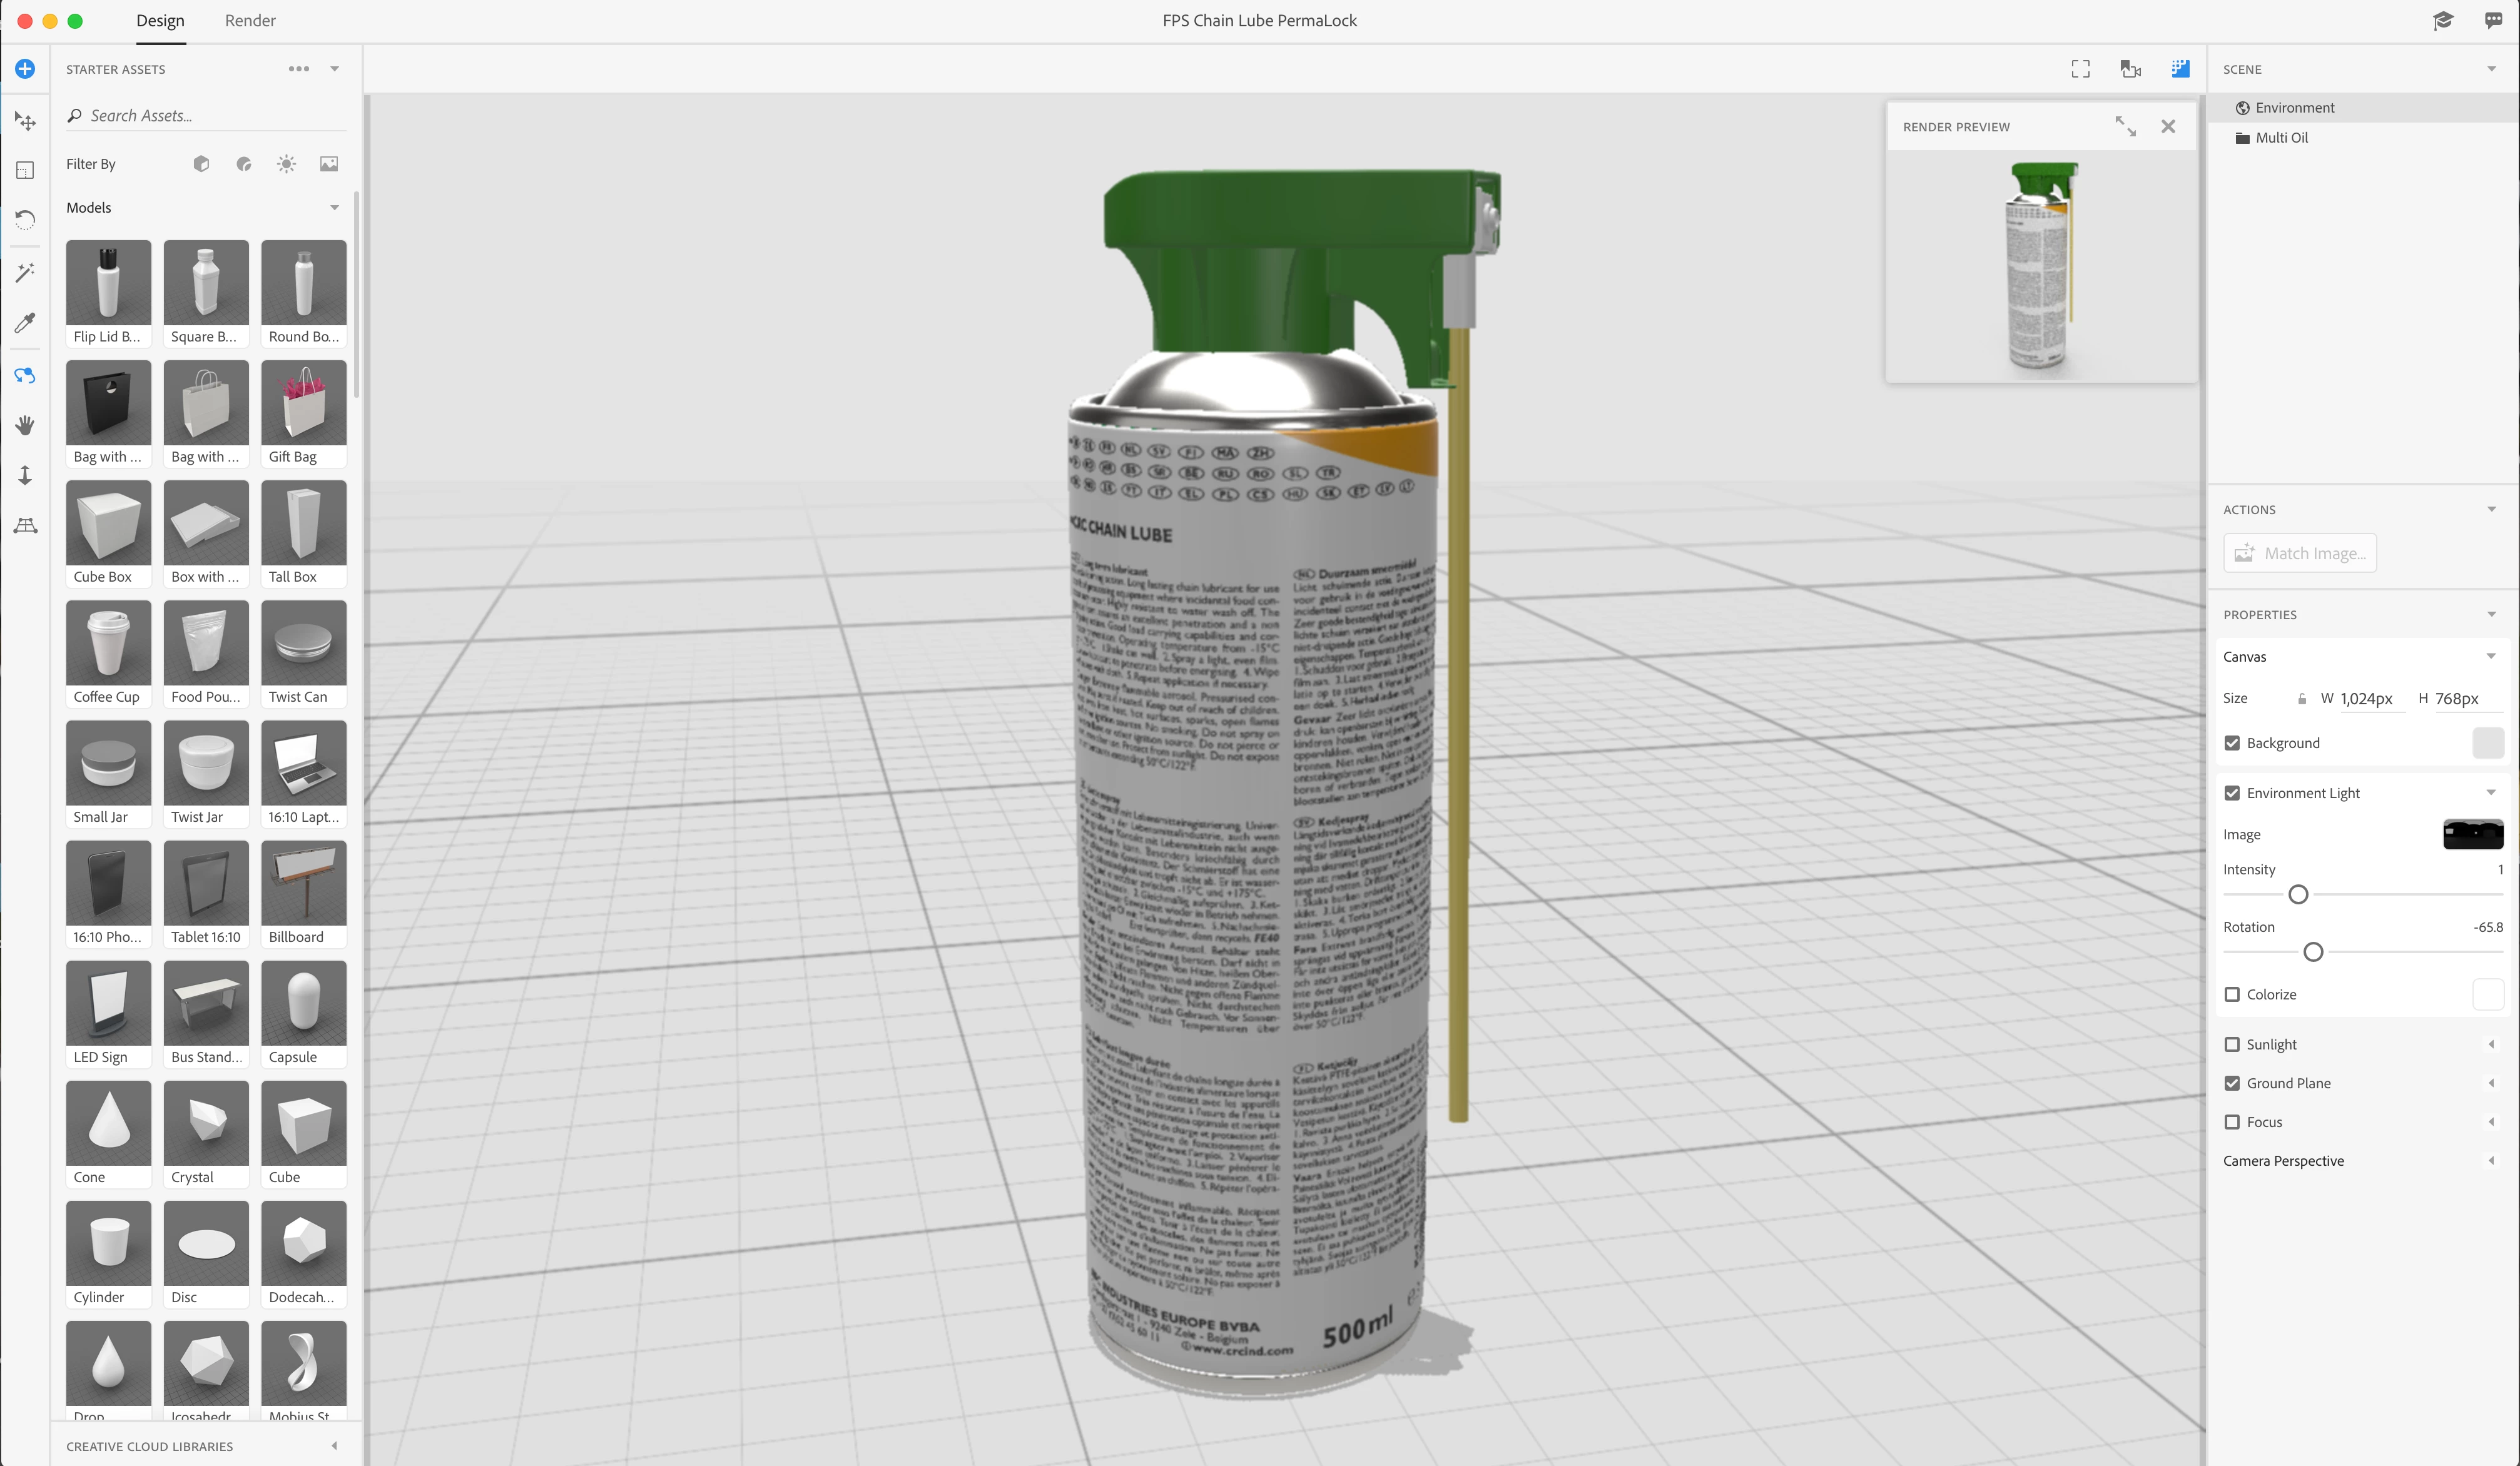Collapse the Models section arrow
Image resolution: width=2520 pixels, height=1466 pixels.
point(334,208)
